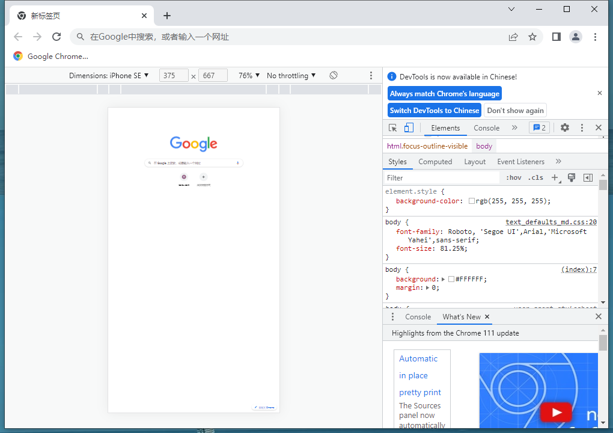
Task: Click Always match Chrome's language button
Action: pyautogui.click(x=445, y=93)
